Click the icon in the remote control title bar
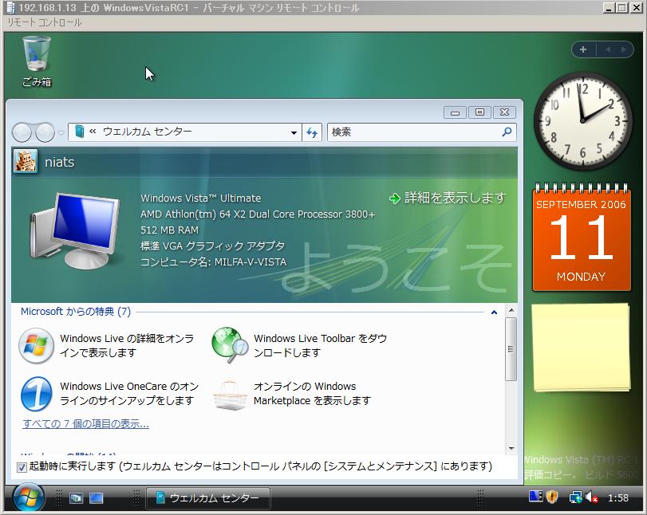The image size is (647, 515). [10, 7]
